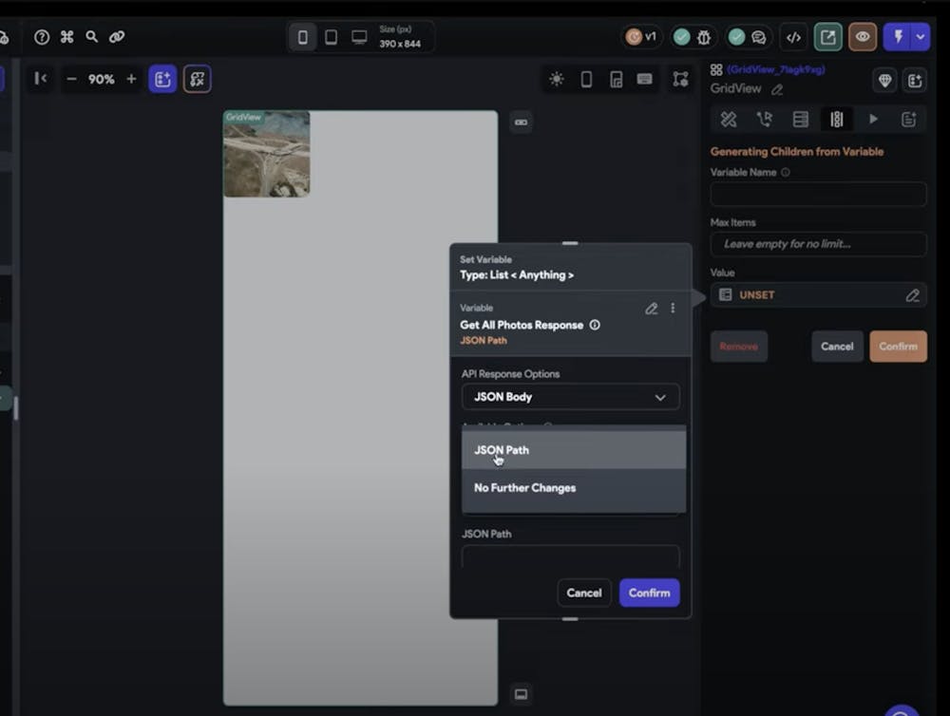Click the open-in-new-window share icon
Viewport: 950px width, 716px height.
[827, 37]
